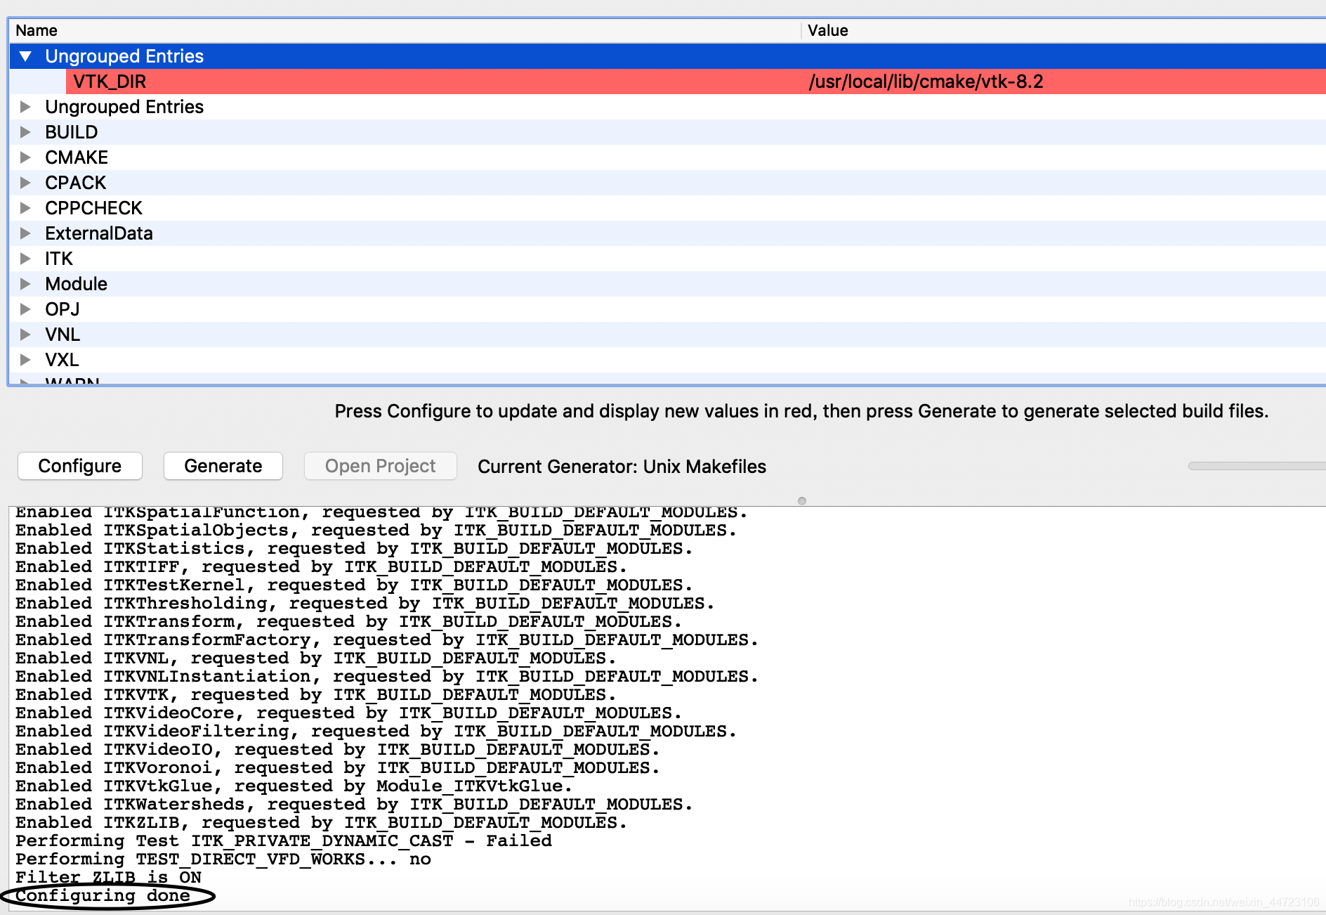This screenshot has width=1326, height=915.
Task: Click the 'Enabled ITKVNLInstantiation' log line
Action: [387, 676]
